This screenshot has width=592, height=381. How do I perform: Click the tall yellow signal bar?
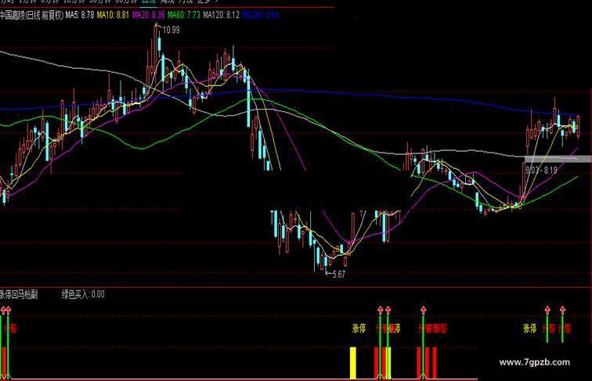pos(353,363)
